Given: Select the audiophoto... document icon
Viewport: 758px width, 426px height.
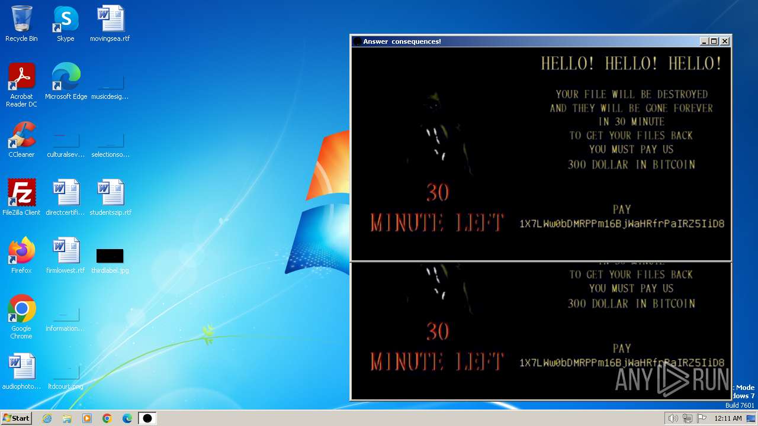Looking at the screenshot, I should coord(21,372).
